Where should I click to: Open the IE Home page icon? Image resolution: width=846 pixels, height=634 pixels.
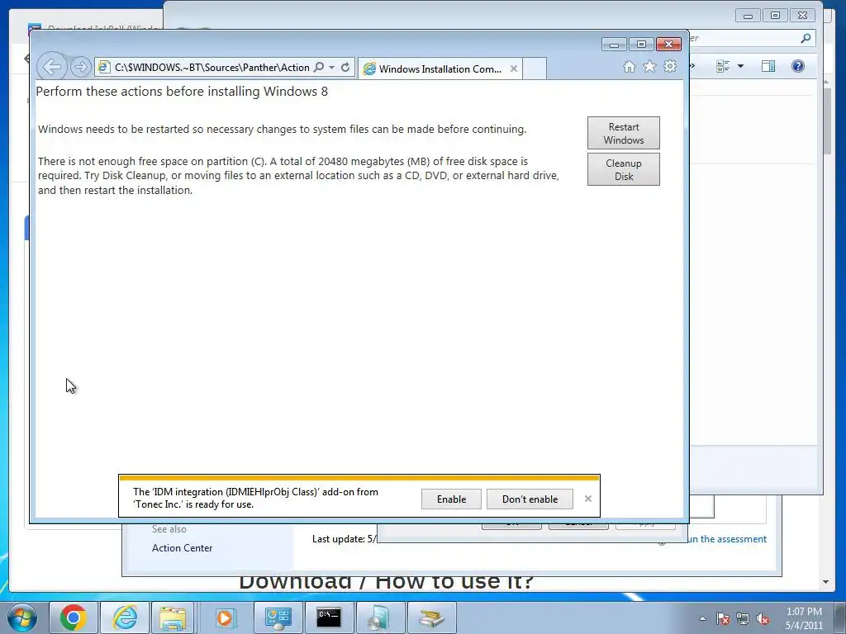(x=629, y=66)
